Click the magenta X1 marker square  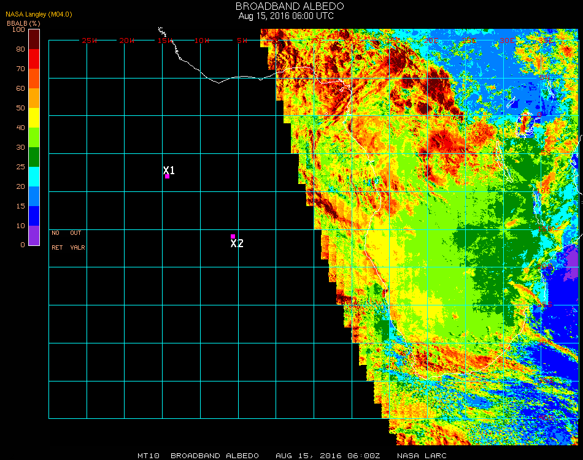click(167, 177)
